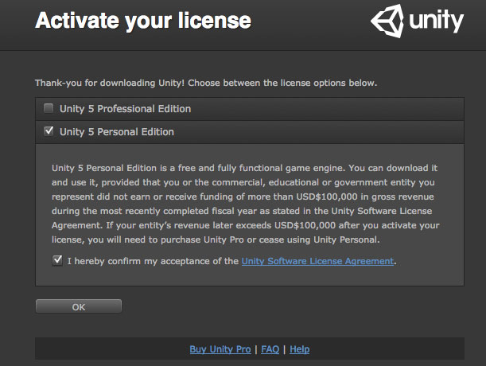Click the 'Activate your license' heading
Image resolution: width=486 pixels, height=366 pixels.
[143, 21]
